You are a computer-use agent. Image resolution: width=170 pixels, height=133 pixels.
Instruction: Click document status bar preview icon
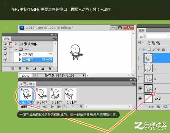pyautogui.click(x=35, y=76)
